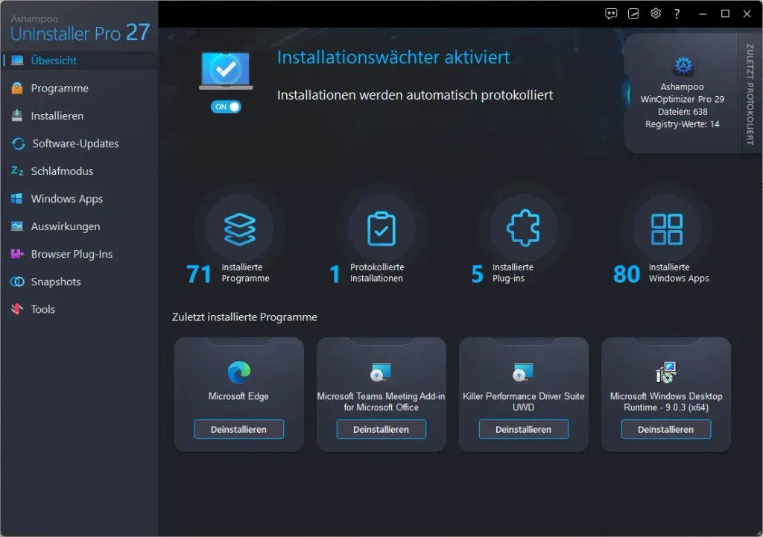Open the feedback speech-bubble icon in title bar
The width and height of the screenshot is (763, 537).
(611, 13)
